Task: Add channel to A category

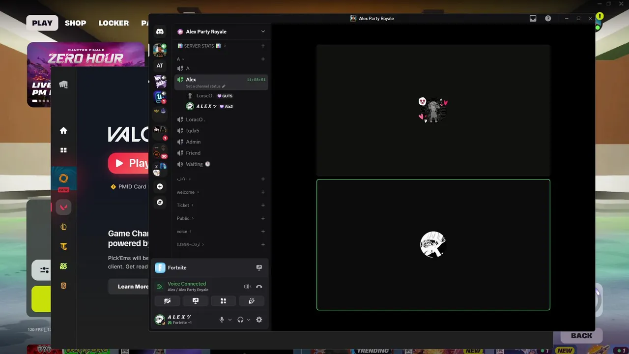Action: [263, 59]
